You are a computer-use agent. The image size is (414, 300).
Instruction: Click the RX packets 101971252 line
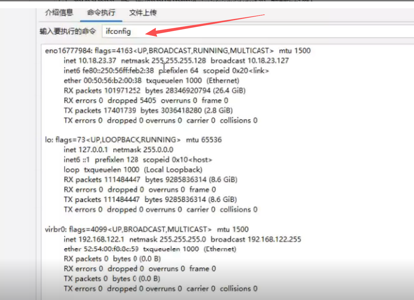tap(155, 91)
